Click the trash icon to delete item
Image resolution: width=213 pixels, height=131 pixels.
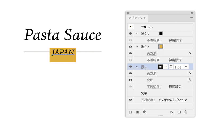(x=186, y=112)
